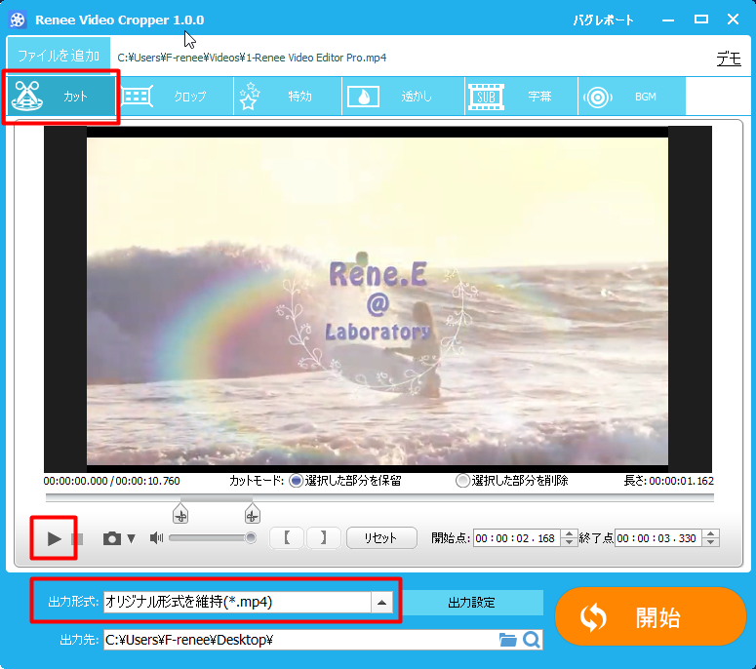This screenshot has height=669, width=756.
Task: Click the right scissor cut marker
Action: (252, 514)
